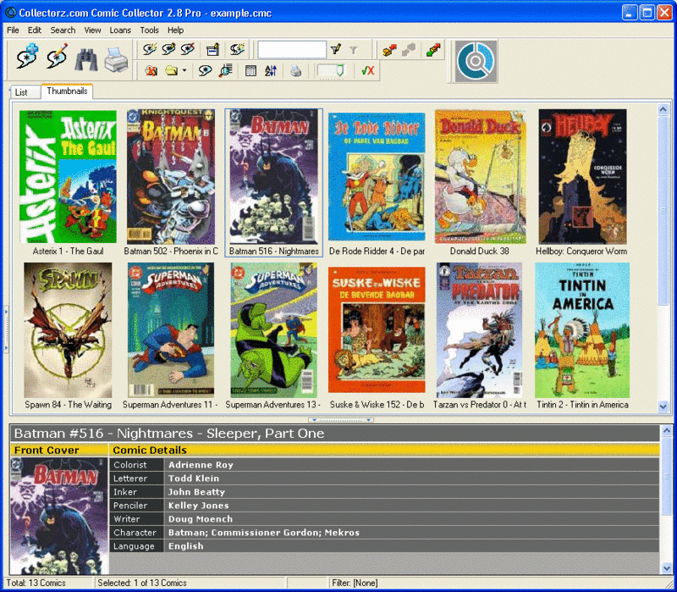
Task: Select the Suske & Wiske 152 cover
Action: point(377,330)
